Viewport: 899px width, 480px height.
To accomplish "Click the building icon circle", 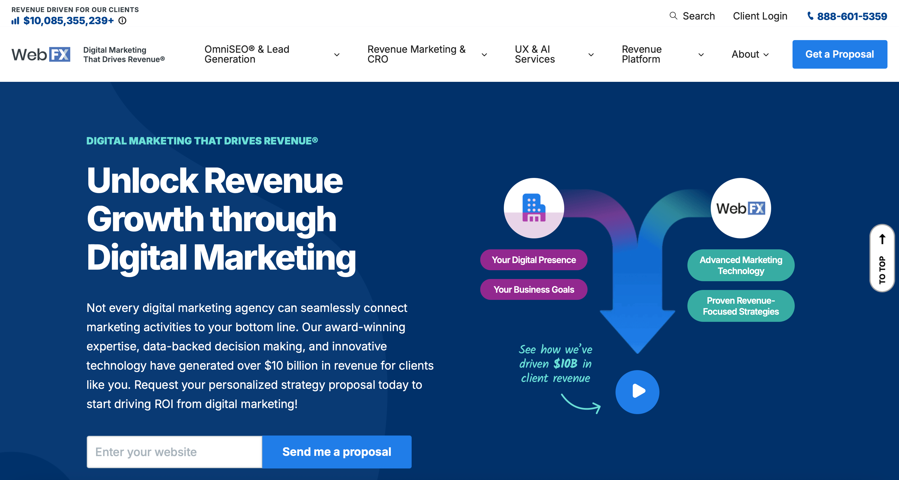I will pos(533,208).
